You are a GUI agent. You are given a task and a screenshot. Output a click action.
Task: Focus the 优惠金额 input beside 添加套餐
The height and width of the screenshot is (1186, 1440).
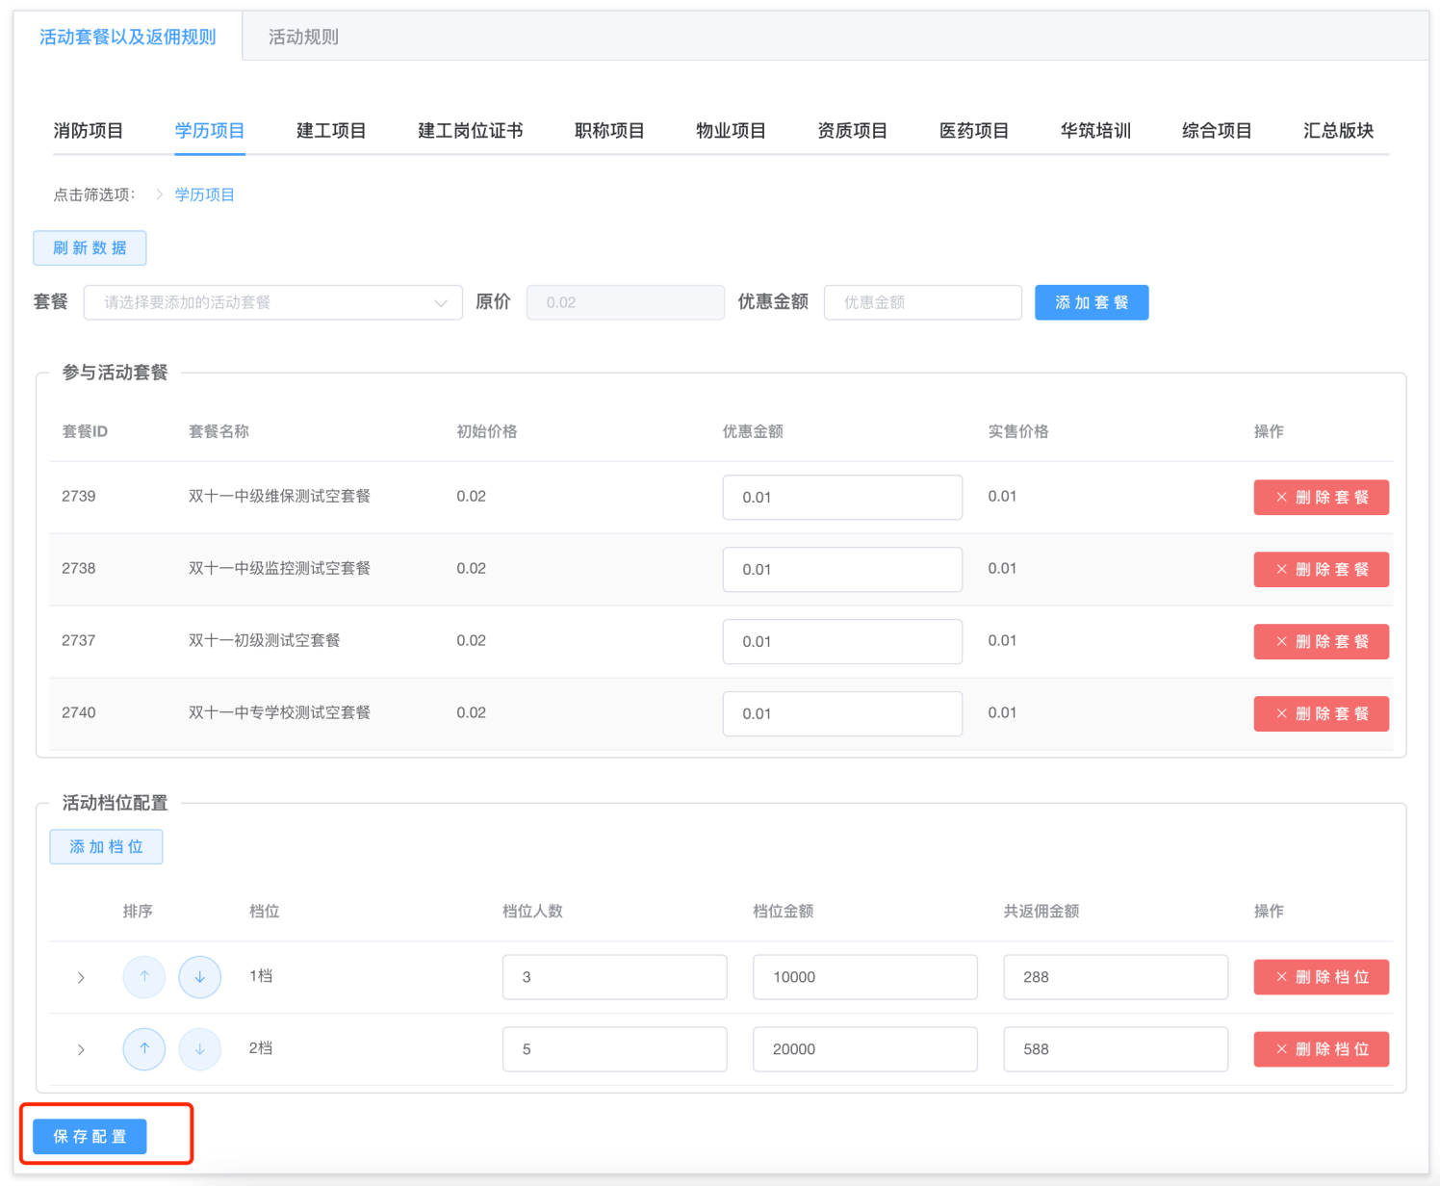pyautogui.click(x=922, y=302)
